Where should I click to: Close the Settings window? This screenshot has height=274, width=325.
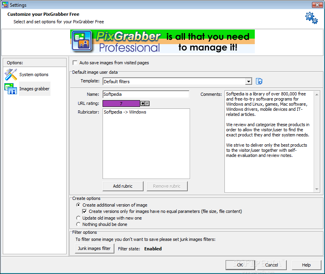(x=317, y=5)
